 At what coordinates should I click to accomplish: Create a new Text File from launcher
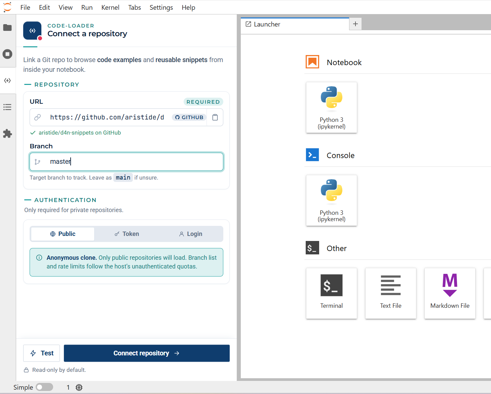[x=391, y=293]
